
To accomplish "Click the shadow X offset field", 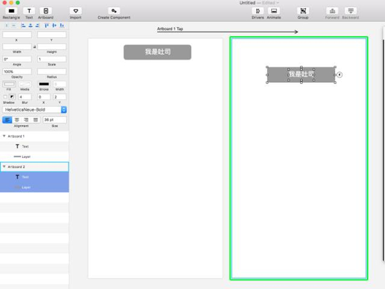I will [44, 97].
